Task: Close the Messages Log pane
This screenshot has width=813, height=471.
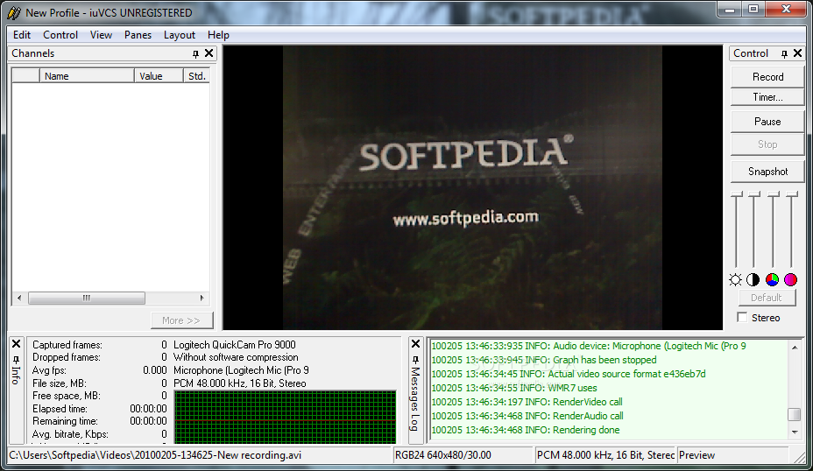Action: [415, 343]
